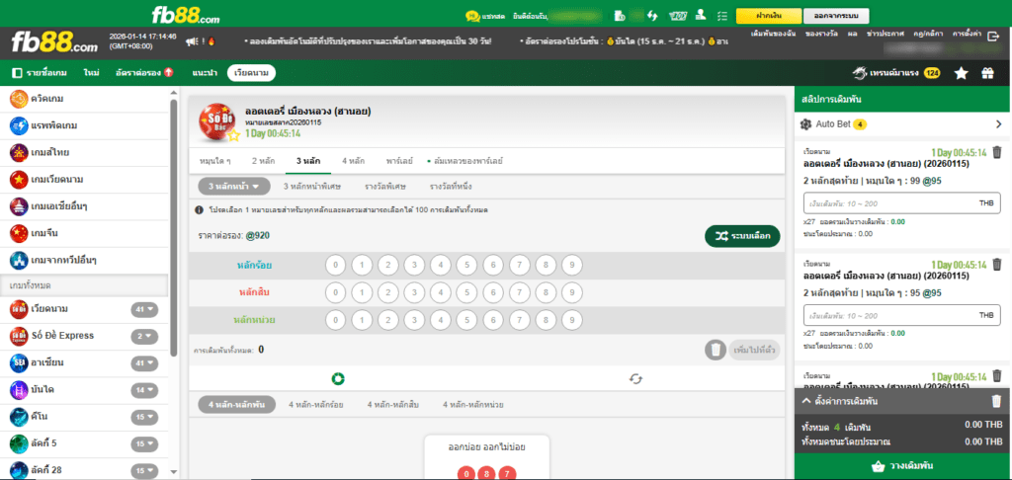Switch to หมุนใด ๆ tab
This screenshot has height=480, width=1012.
(214, 161)
